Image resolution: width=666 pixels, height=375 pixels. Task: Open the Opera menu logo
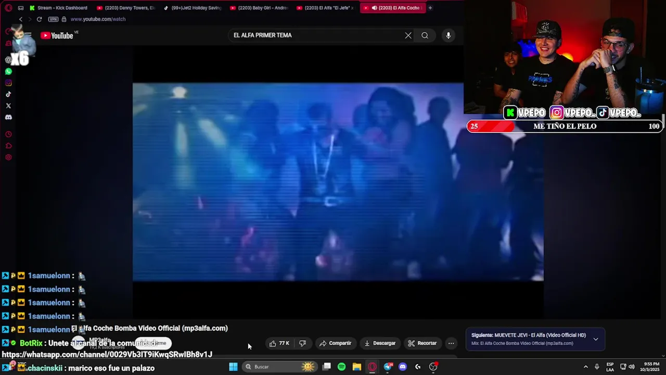coord(8,8)
